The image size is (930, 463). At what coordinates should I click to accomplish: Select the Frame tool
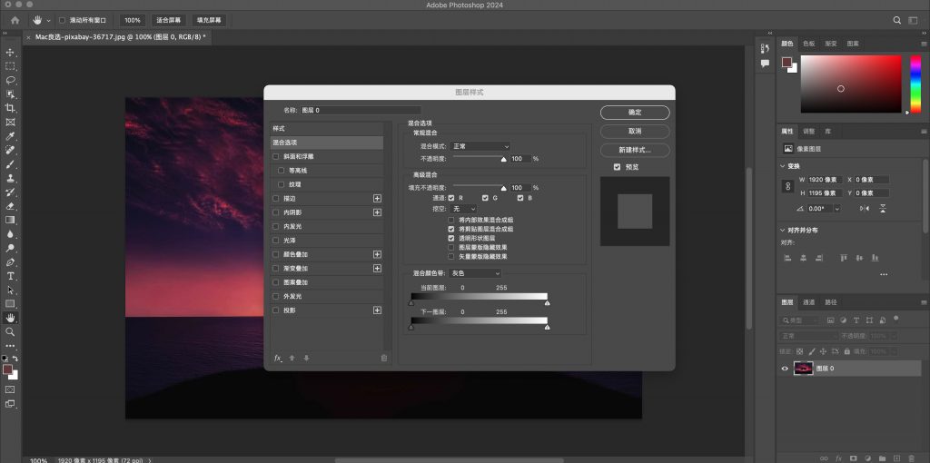pos(10,123)
